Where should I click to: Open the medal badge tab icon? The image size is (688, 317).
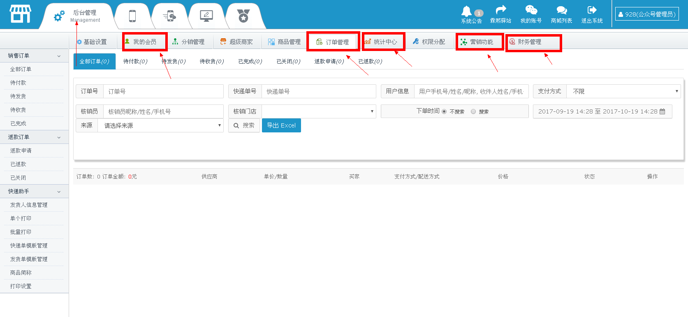pos(243,16)
